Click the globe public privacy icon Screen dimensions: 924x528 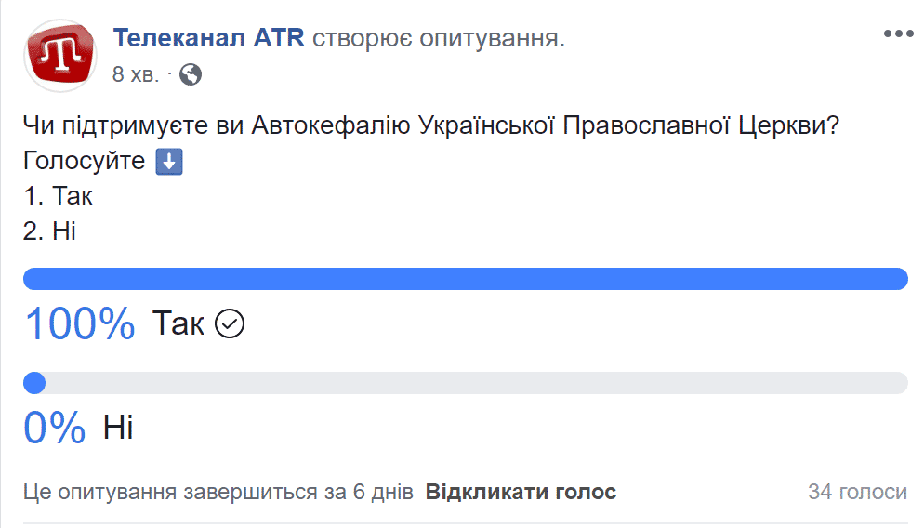tap(191, 74)
